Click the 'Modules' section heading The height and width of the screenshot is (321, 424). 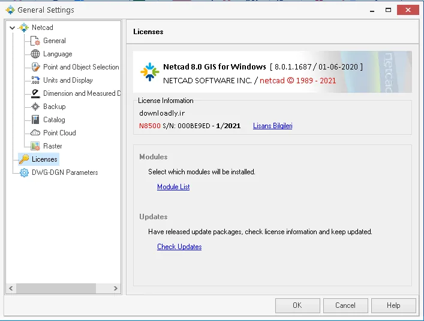(x=154, y=157)
